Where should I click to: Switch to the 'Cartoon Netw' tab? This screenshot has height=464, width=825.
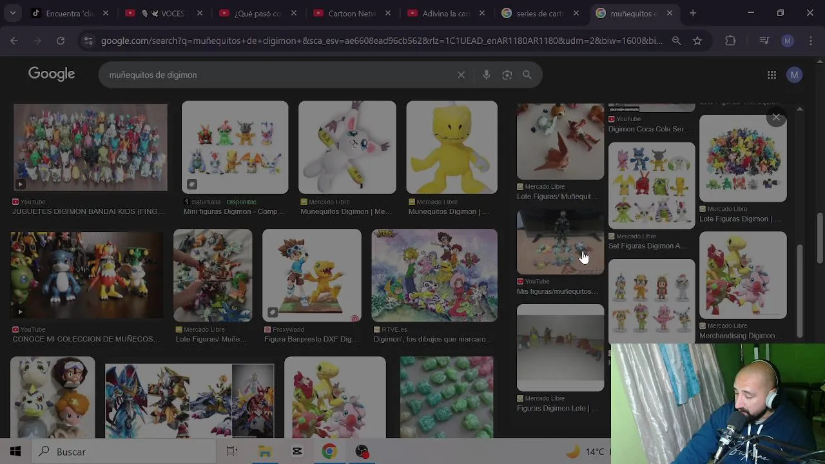(352, 13)
